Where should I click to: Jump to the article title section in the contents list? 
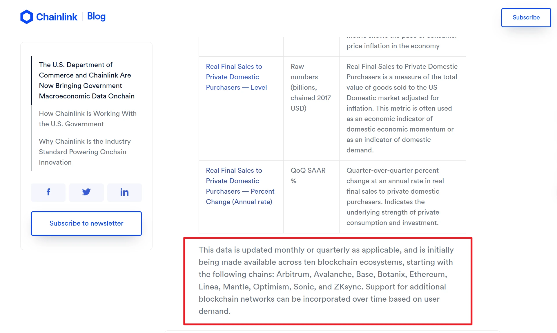pyautogui.click(x=86, y=80)
